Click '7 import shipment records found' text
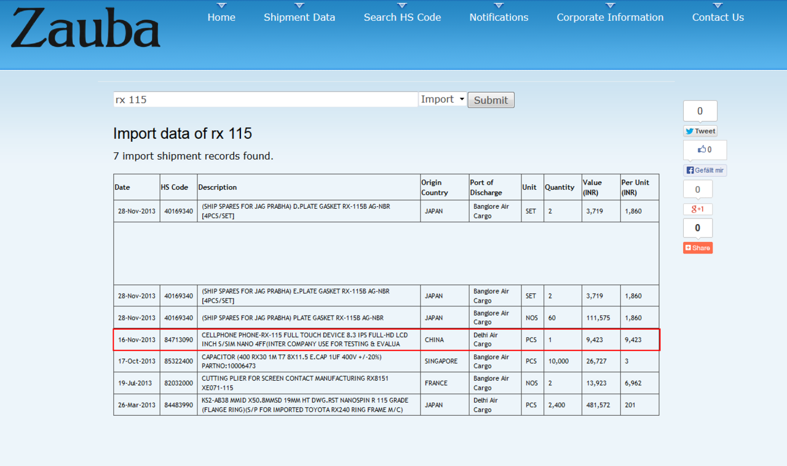787x466 pixels. tap(193, 156)
